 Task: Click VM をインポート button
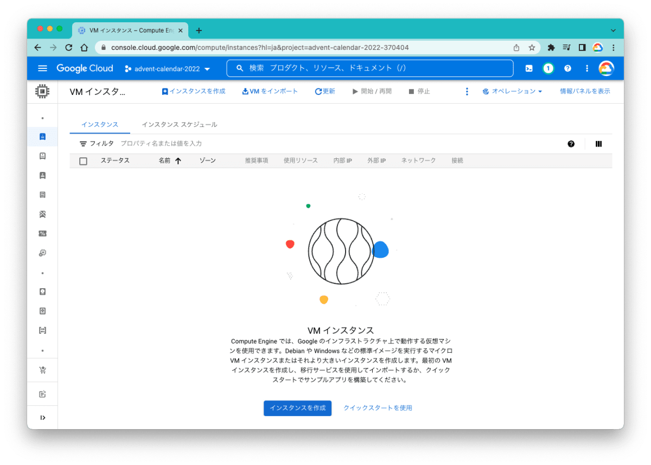point(270,91)
